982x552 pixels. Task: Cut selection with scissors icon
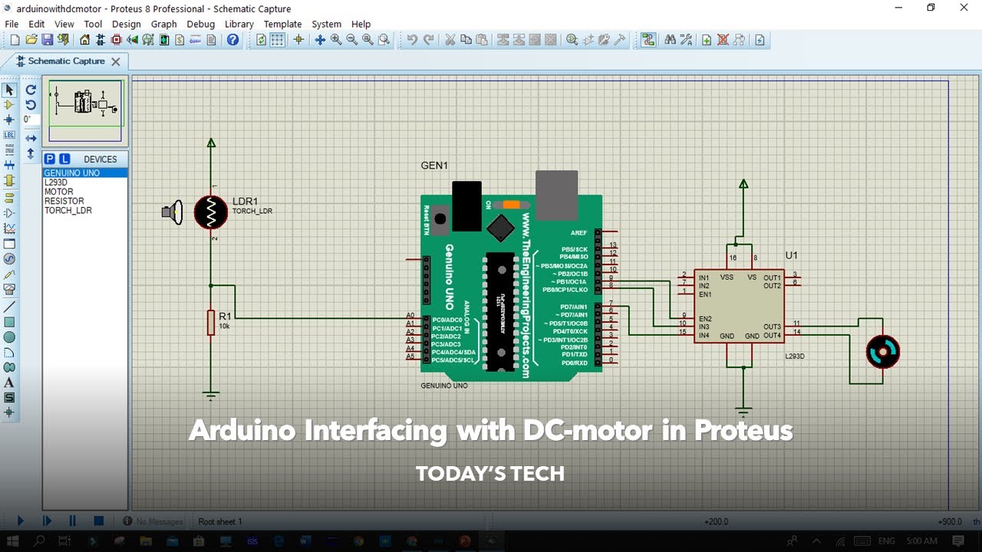(450, 40)
